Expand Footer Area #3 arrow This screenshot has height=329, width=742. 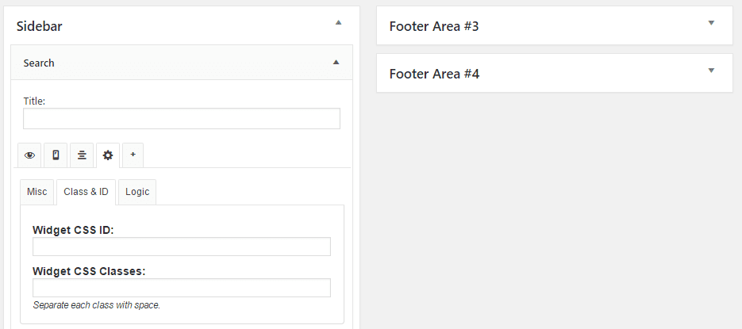pyautogui.click(x=711, y=23)
